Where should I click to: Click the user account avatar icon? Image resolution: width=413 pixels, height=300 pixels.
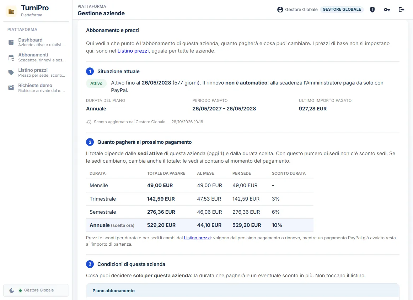(x=280, y=10)
